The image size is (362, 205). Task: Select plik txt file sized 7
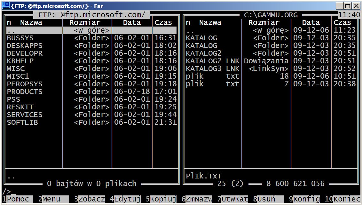(x=271, y=84)
